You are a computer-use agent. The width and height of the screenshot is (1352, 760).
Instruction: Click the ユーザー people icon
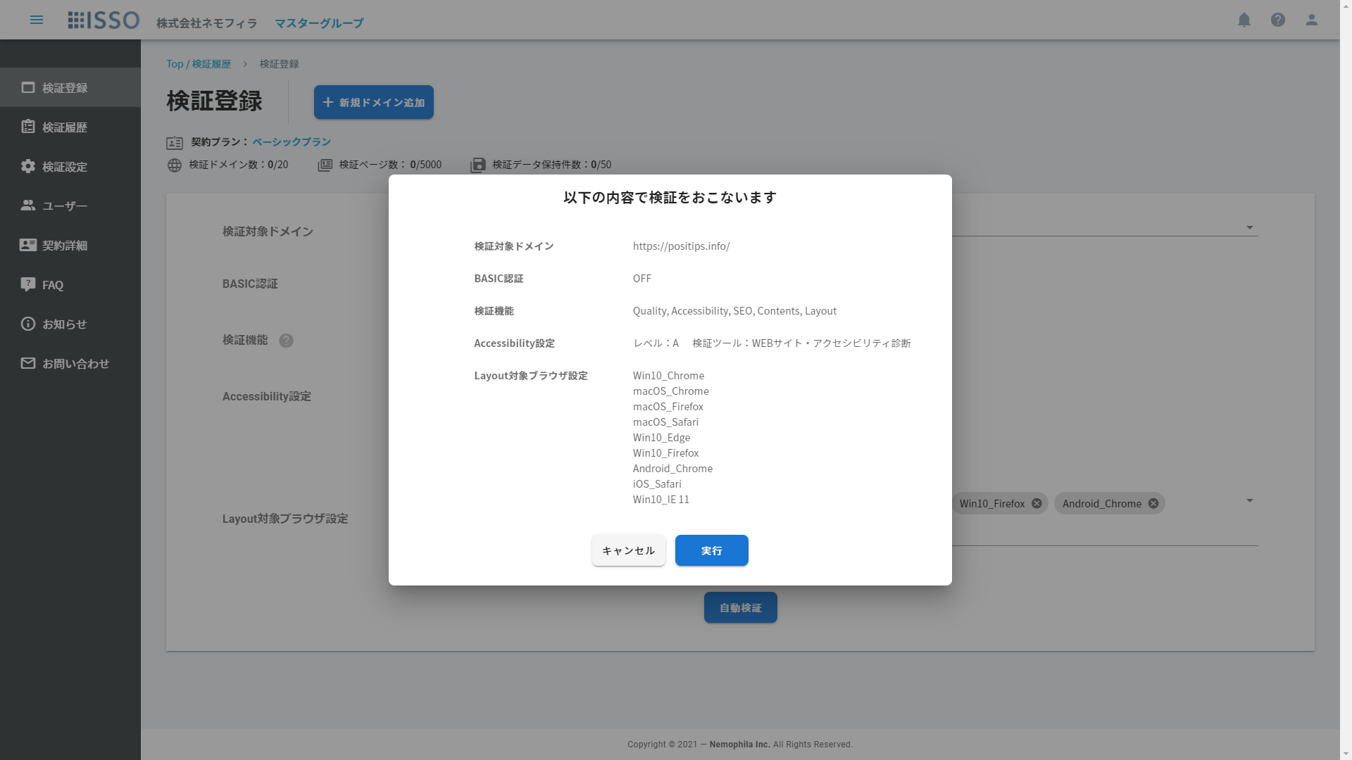(x=28, y=205)
